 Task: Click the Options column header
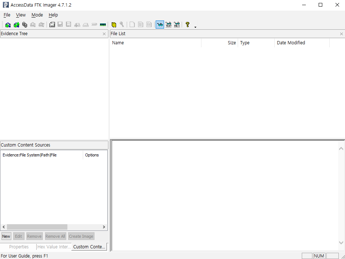[95, 155]
